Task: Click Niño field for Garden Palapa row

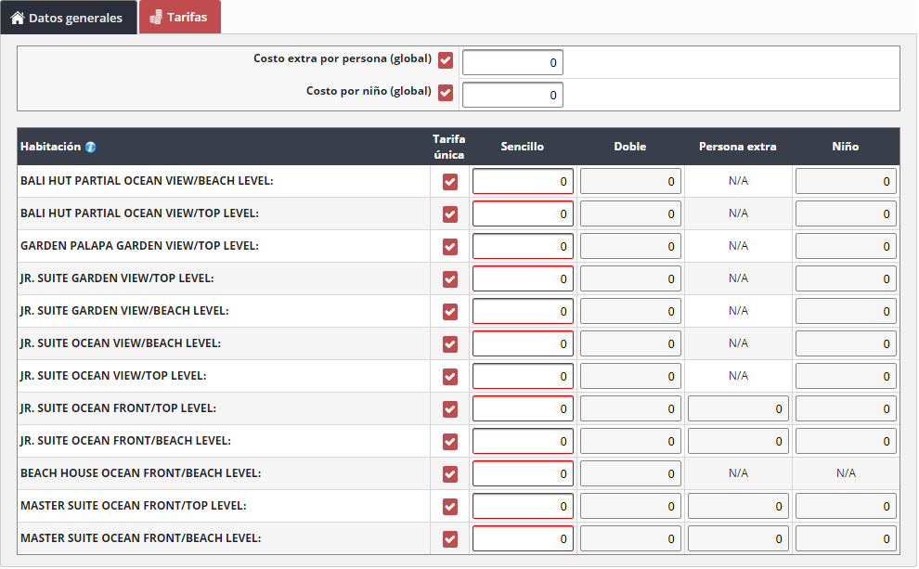Action: [x=846, y=247]
